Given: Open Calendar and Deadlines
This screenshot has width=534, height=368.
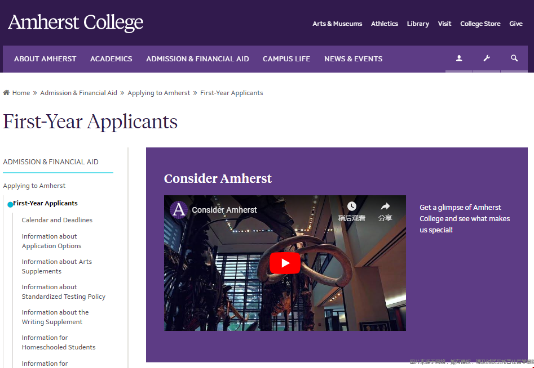Looking at the screenshot, I should pos(57,220).
